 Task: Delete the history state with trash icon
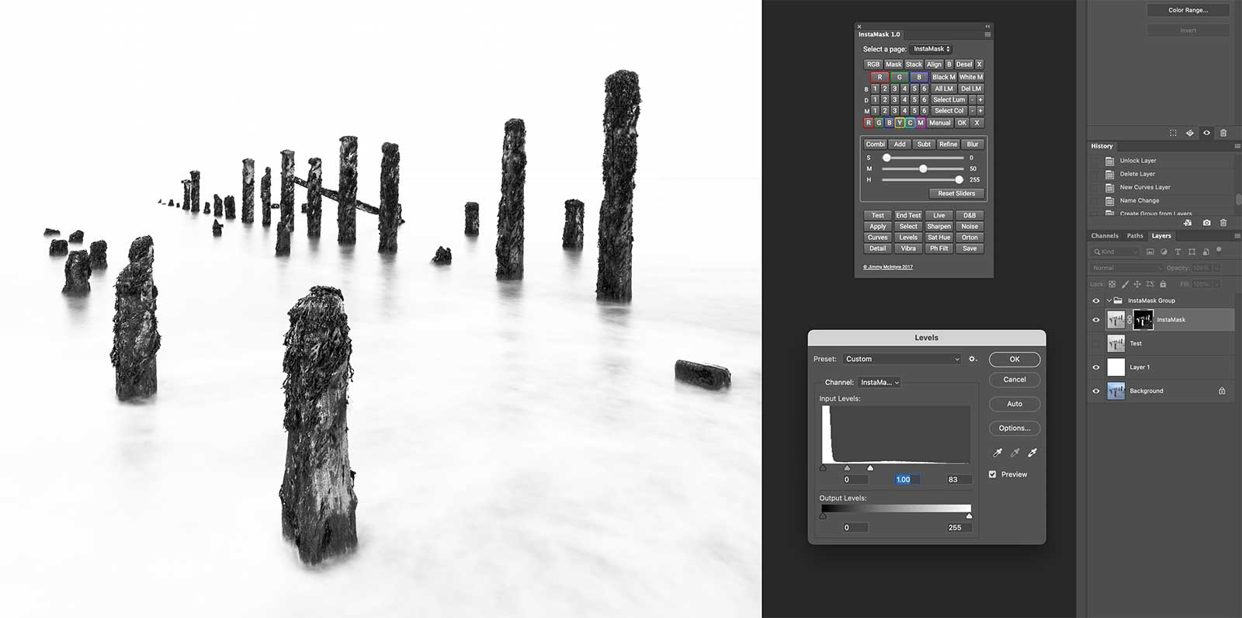coord(1223,223)
